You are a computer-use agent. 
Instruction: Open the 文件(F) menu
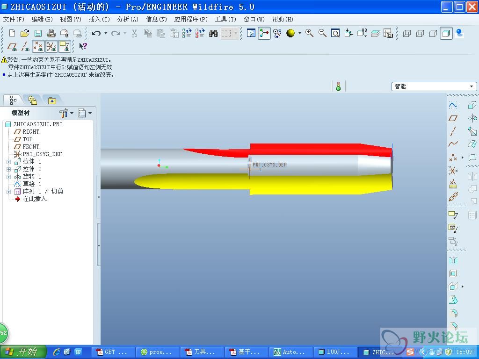tap(14, 19)
